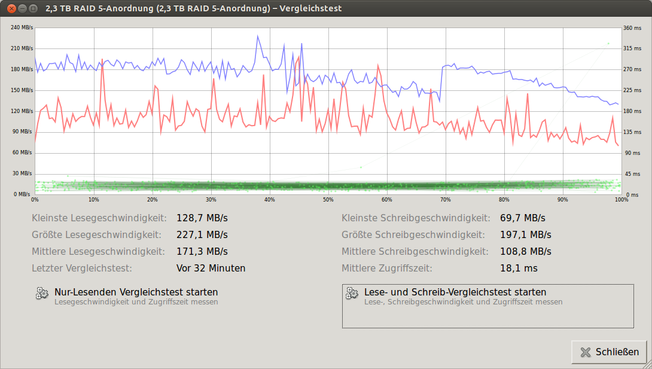
Task: Click the Größte Schreibgeschwindigkeit value 197,1 MB/s
Action: (x=525, y=235)
